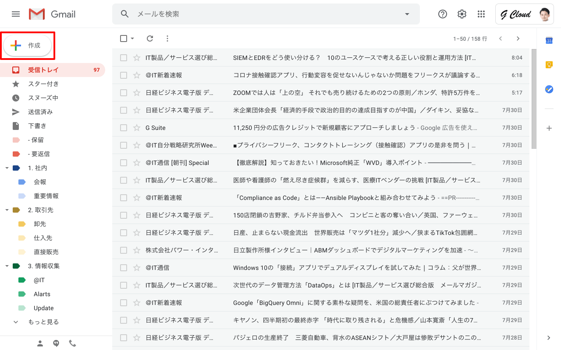Screen dimensions: 561x350
Task: Open the 受信トレイ inbox folder
Action: tap(53, 70)
